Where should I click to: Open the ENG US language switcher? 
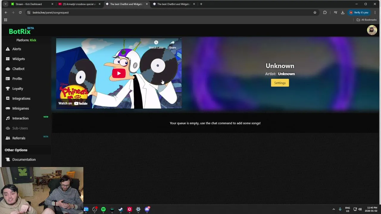click(x=348, y=209)
